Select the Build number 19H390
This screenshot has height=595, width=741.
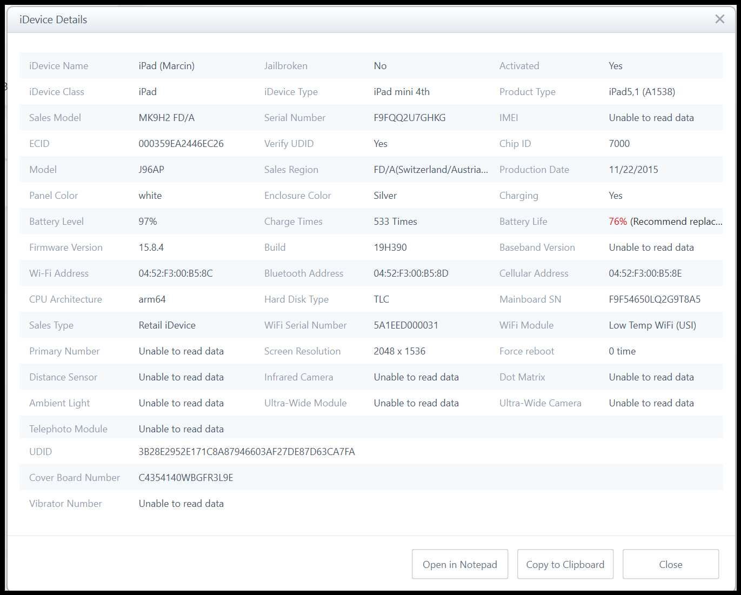[x=390, y=248]
